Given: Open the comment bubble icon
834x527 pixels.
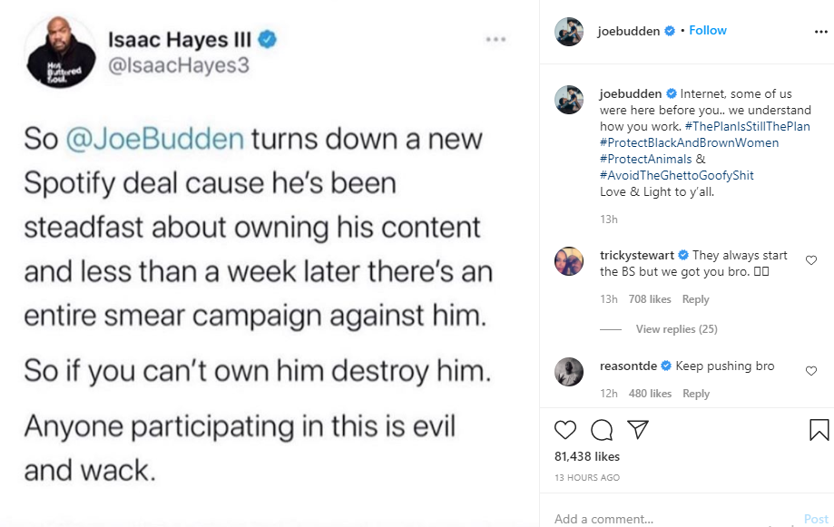Looking at the screenshot, I should tap(602, 430).
